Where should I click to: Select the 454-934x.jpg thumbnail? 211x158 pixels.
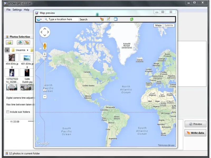[x=12, y=57]
